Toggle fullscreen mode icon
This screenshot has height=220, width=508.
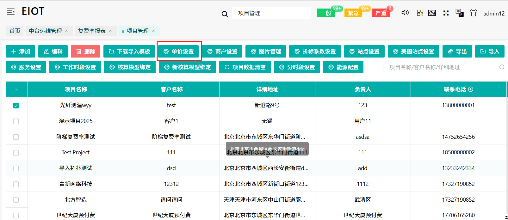[446, 13]
